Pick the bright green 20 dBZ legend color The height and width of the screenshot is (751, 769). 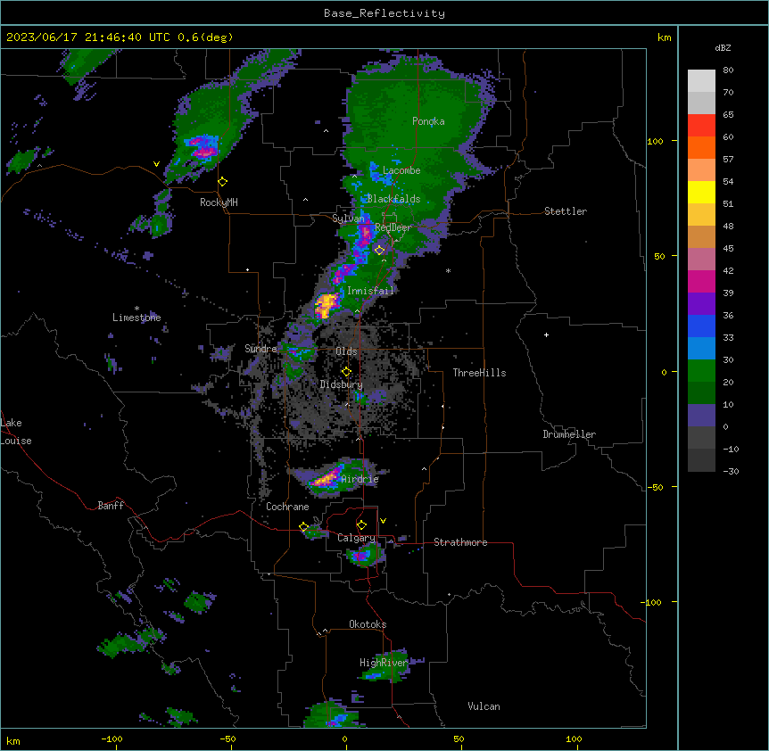[701, 371]
